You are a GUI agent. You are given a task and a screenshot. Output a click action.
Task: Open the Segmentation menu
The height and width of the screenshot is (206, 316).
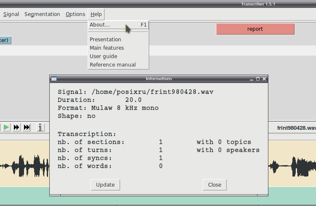(42, 14)
